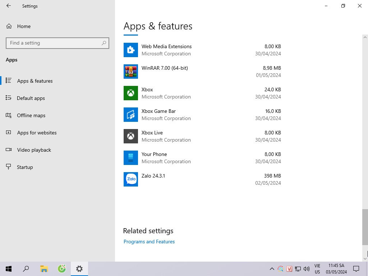Switch to Apps for websites page
This screenshot has height=276, width=368.
point(37,133)
